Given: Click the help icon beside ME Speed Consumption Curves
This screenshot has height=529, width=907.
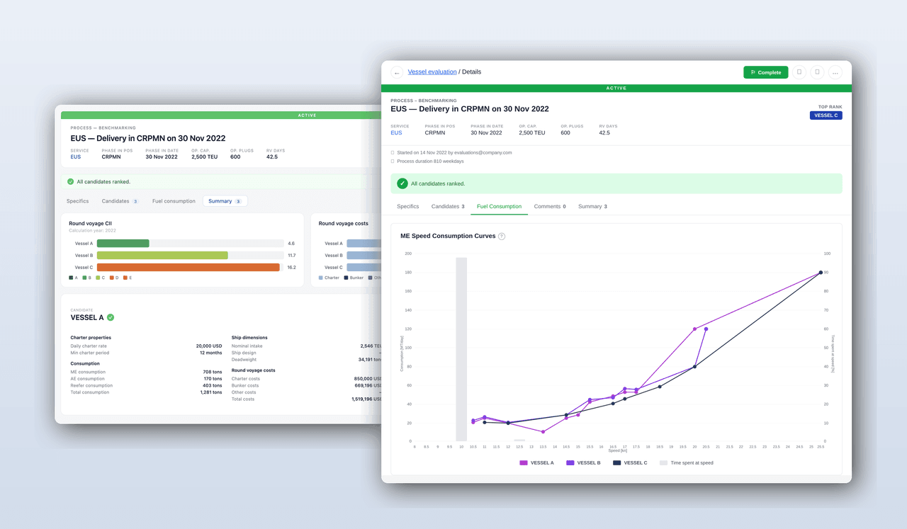Looking at the screenshot, I should 502,237.
